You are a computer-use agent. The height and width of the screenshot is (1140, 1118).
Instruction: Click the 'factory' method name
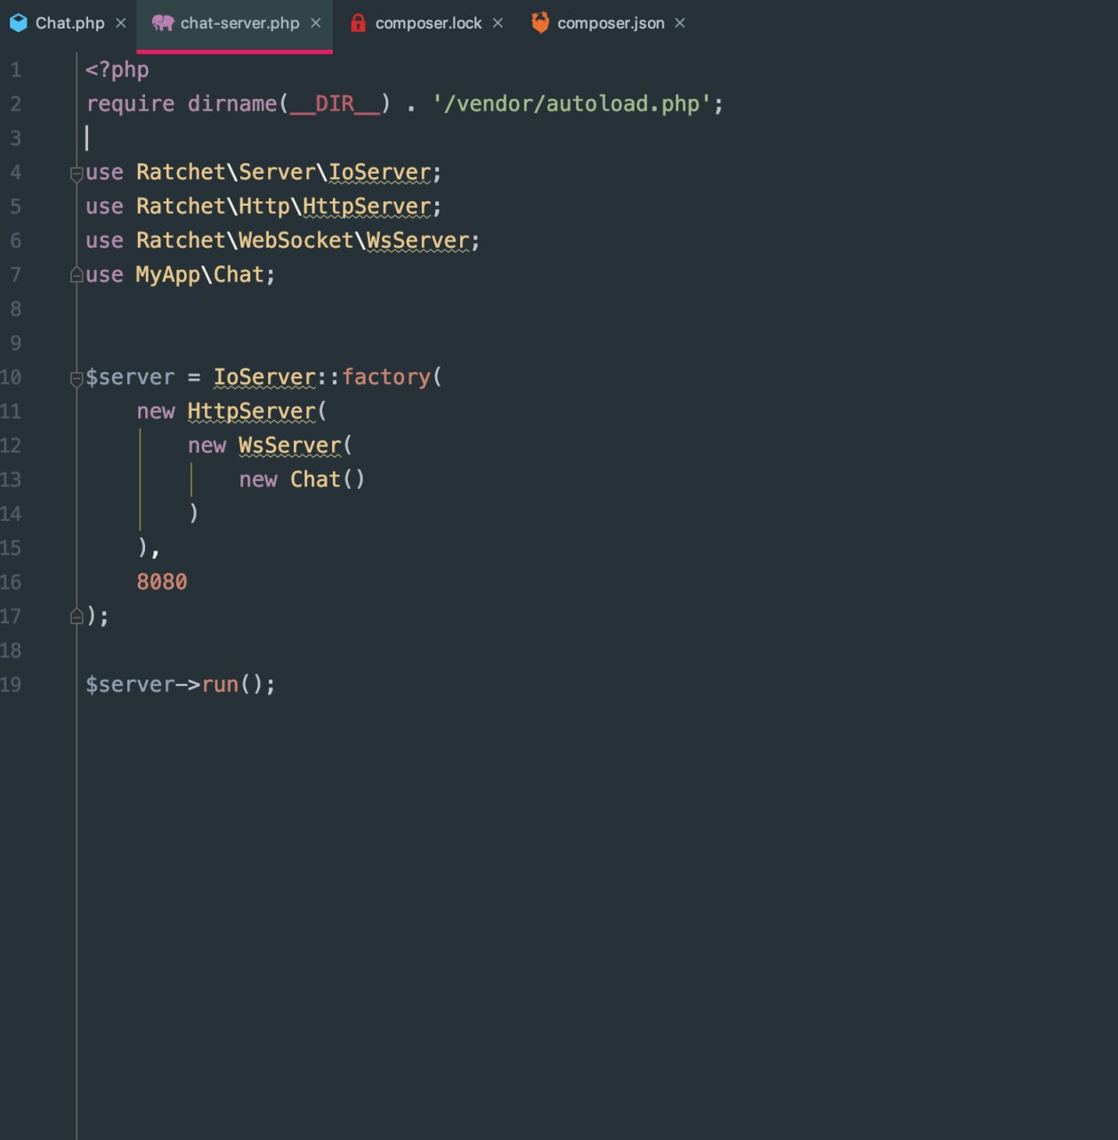pyautogui.click(x=386, y=378)
